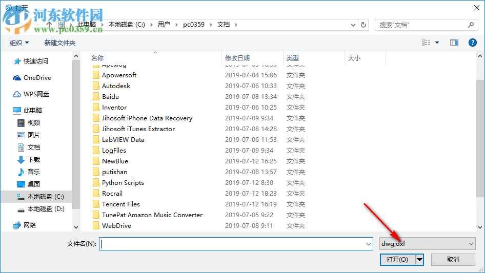
Task: Click the refresh icon in address bar
Action: pos(363,25)
